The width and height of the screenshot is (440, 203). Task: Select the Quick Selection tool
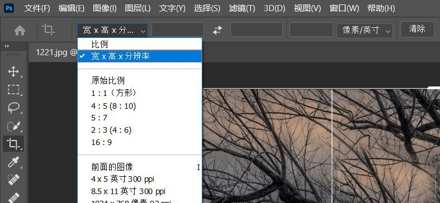tap(13, 125)
